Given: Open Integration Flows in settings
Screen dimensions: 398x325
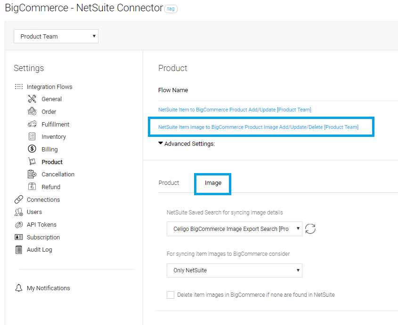Looking at the screenshot, I should pyautogui.click(x=49, y=87).
